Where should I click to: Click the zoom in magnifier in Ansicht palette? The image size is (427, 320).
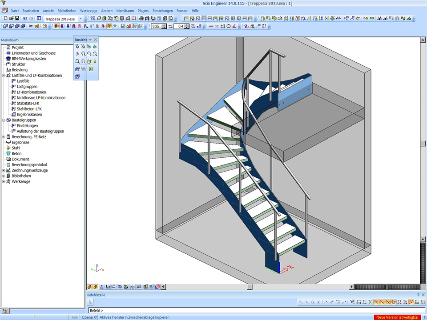83,53
